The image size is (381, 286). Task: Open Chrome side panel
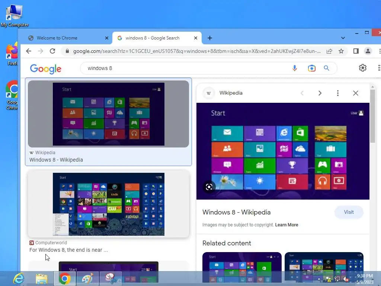356,51
